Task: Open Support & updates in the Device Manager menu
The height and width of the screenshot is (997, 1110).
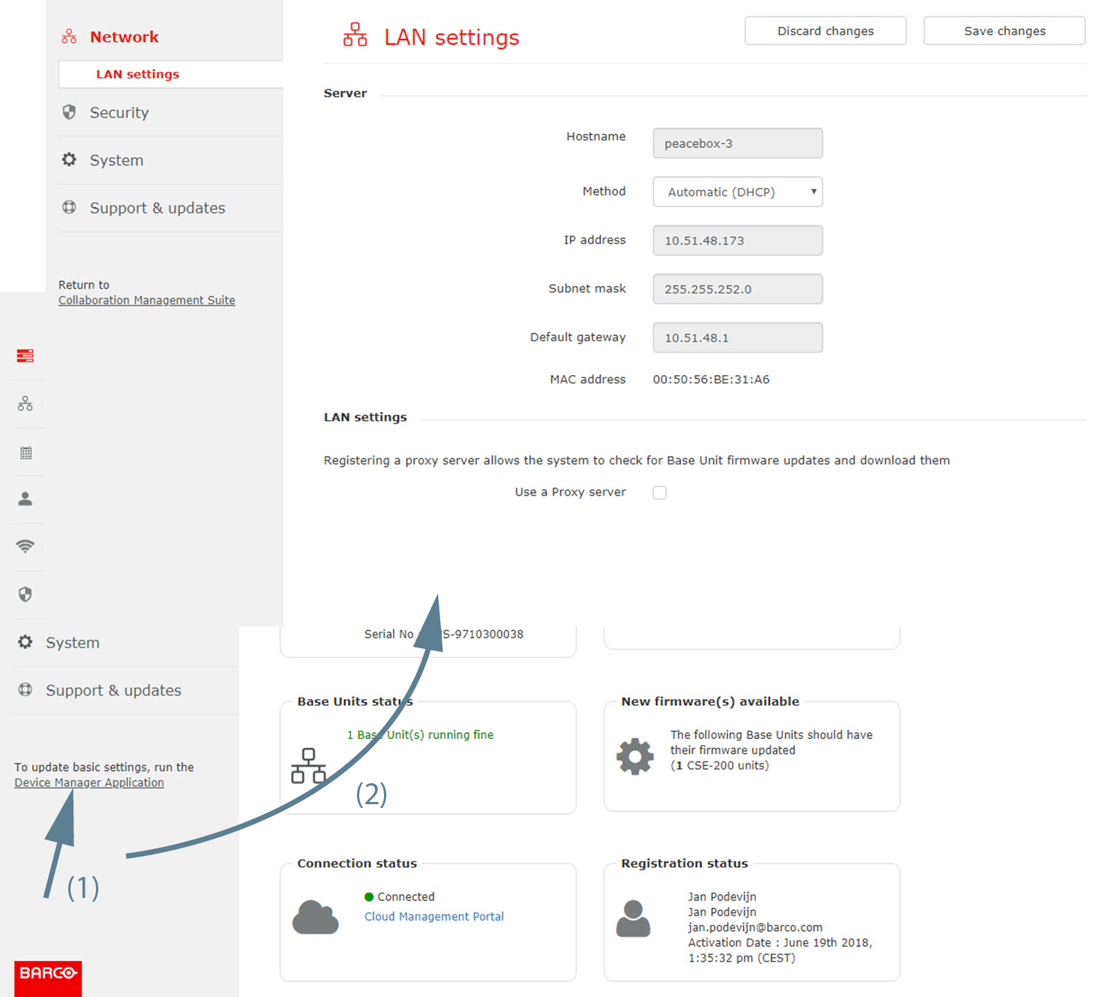Action: (x=157, y=208)
